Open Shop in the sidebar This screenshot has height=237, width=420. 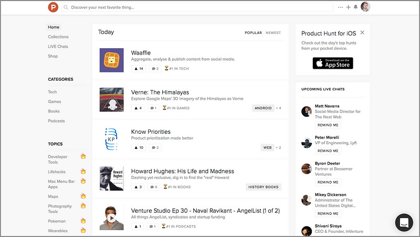(53, 56)
